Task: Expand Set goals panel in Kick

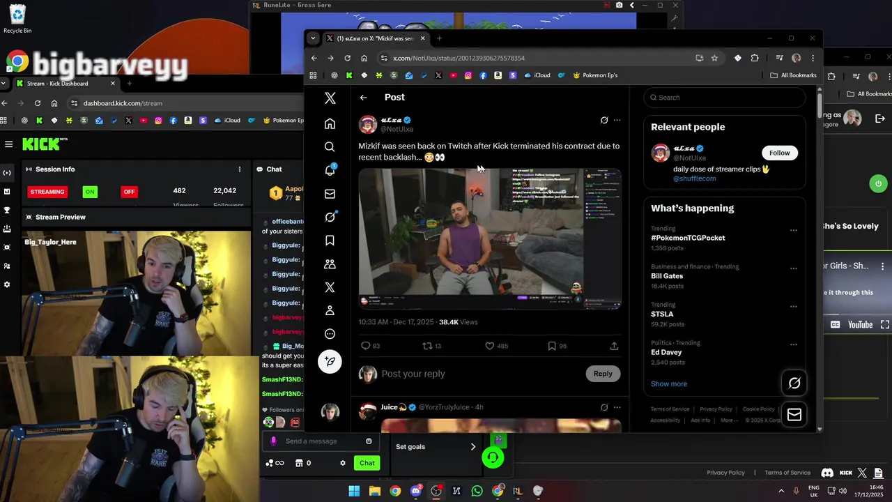Action: tap(472, 447)
